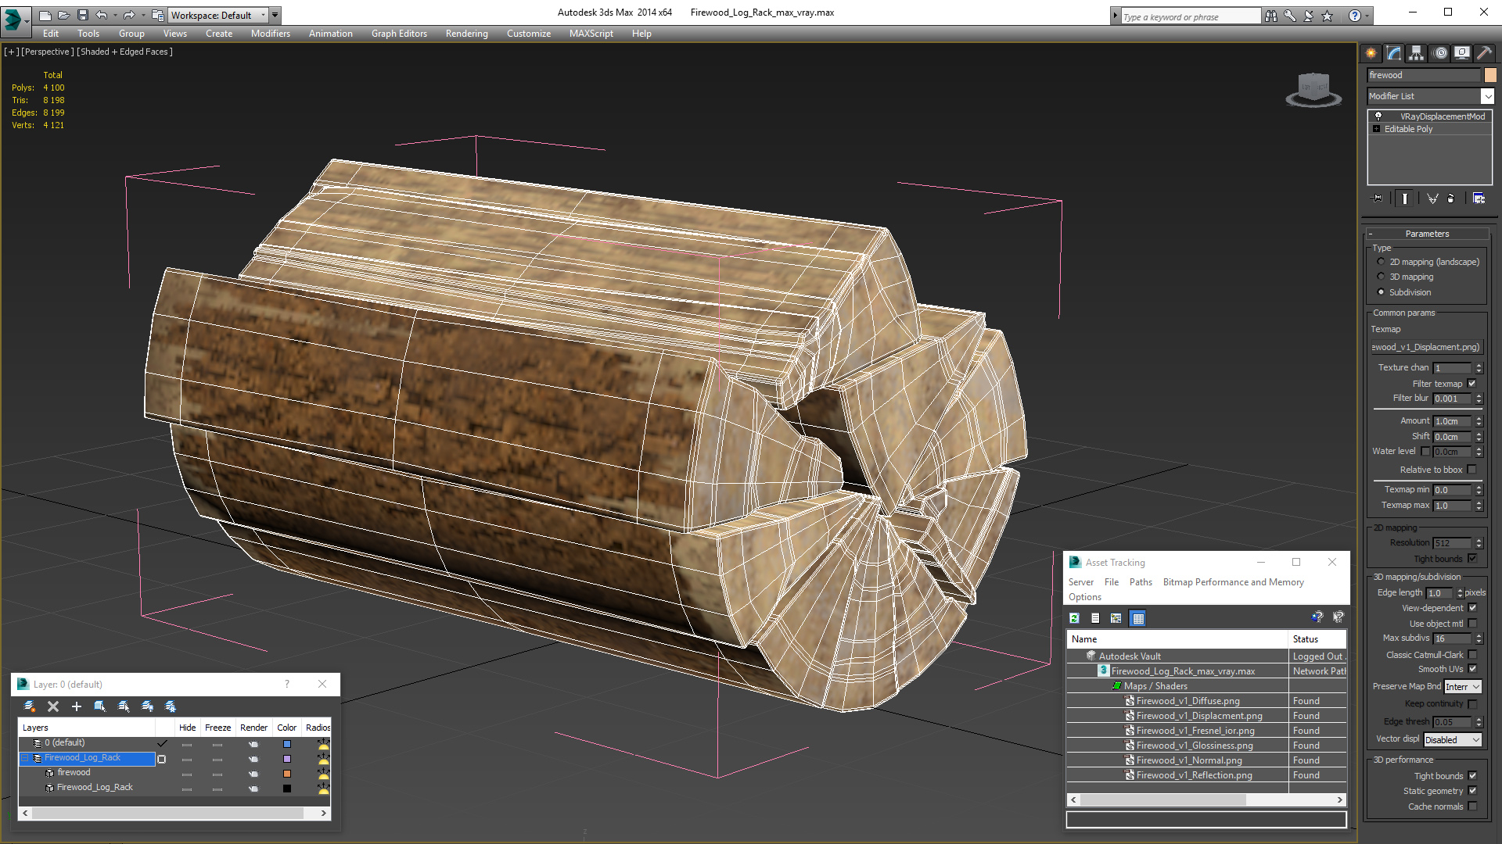1502x844 pixels.
Task: Open the Create command panel tab
Action: (1371, 53)
